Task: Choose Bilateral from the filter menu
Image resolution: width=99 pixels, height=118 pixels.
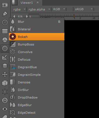Action: [x=37, y=29]
